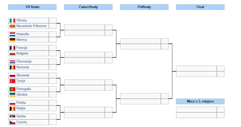Image resolution: width=241 pixels, height=127 pixels.
Task: Follow the Czechy link
Action: [x=22, y=122]
